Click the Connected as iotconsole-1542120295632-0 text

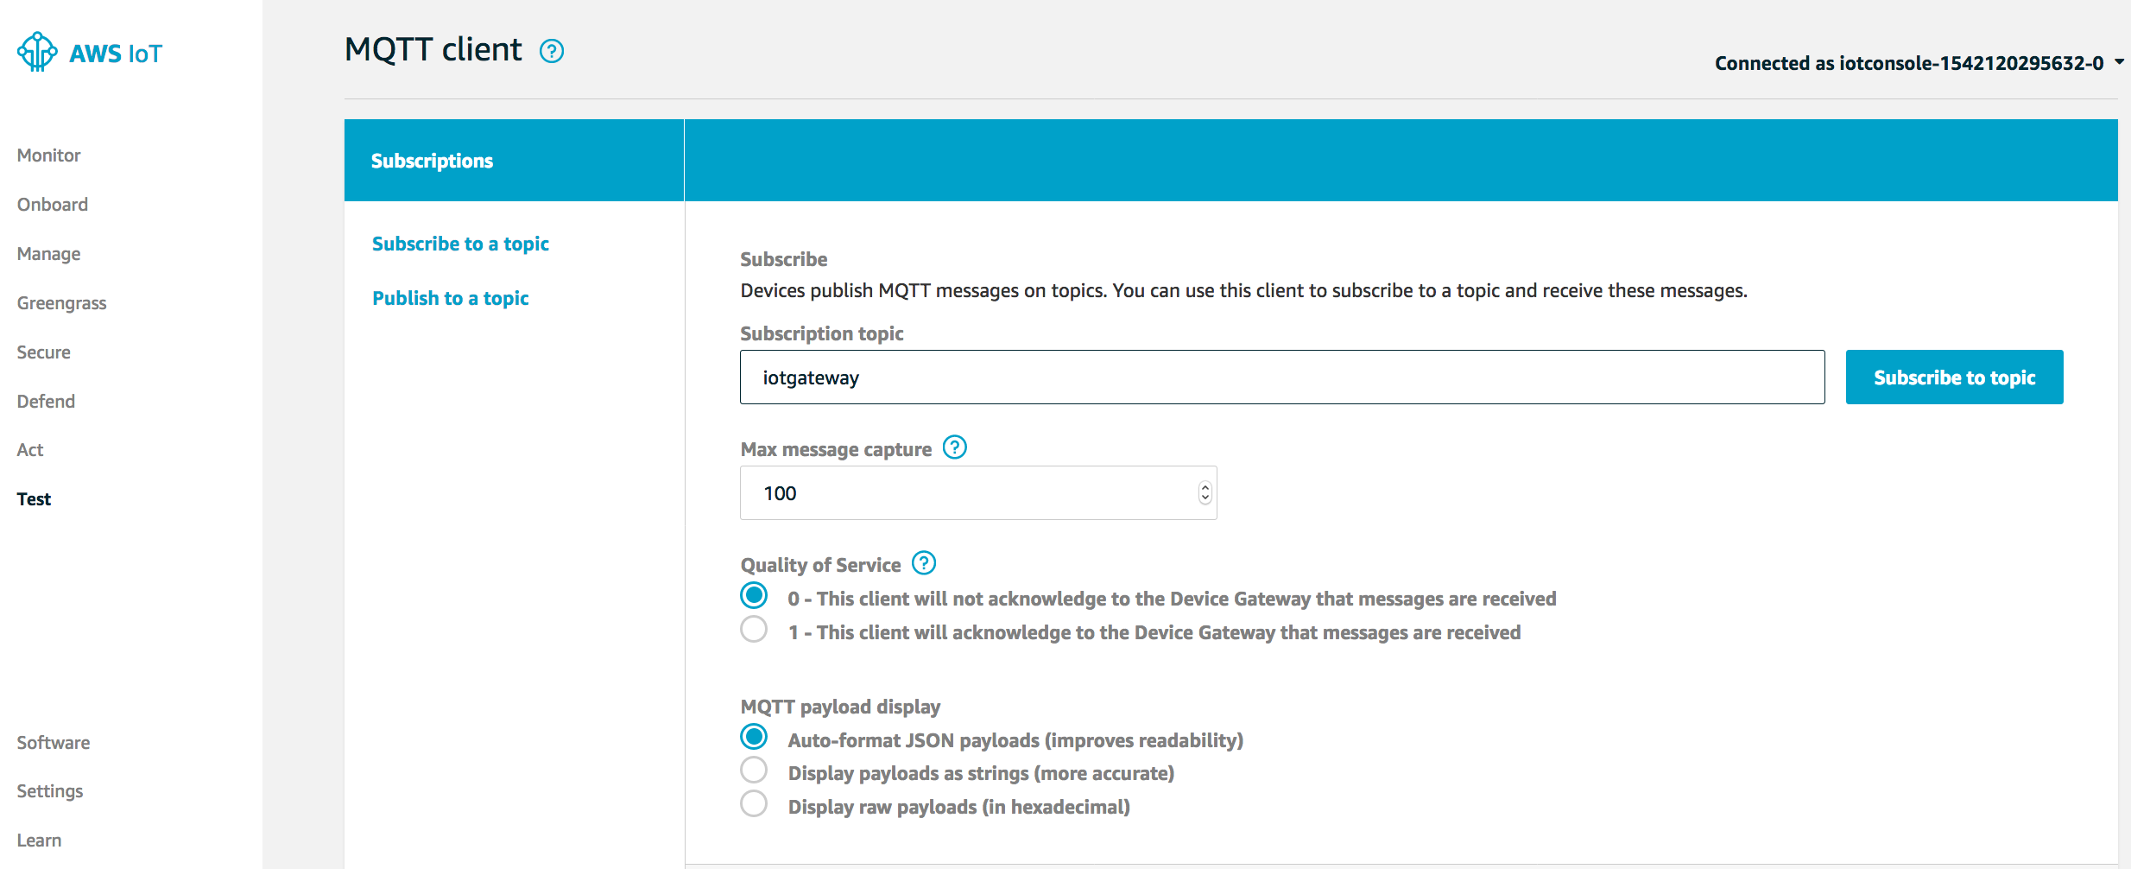(x=1909, y=63)
